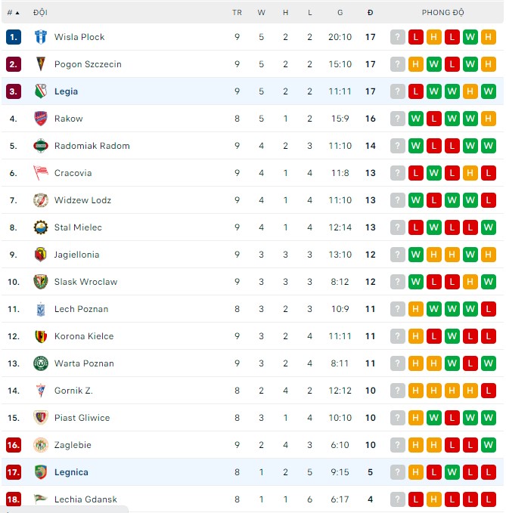This screenshot has width=506, height=513.
Task: Click the Pogon Szczecin club logo
Action: [x=41, y=64]
